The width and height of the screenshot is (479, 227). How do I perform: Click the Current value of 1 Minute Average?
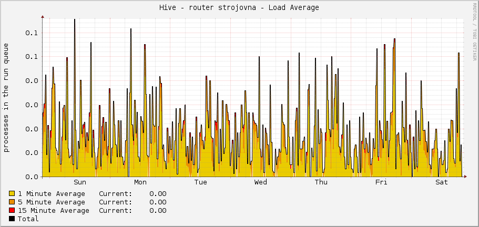pos(158,194)
